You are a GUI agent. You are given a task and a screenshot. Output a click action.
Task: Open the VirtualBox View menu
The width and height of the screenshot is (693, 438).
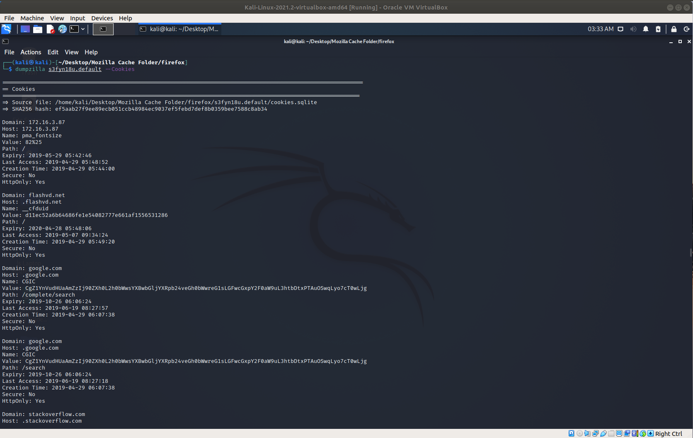[57, 18]
